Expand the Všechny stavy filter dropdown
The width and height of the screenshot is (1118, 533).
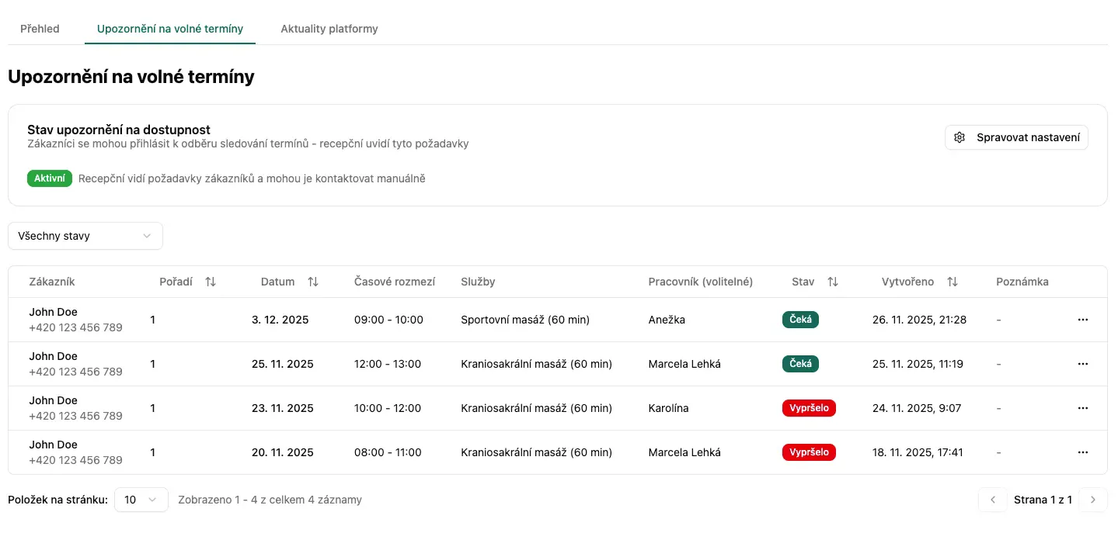click(x=85, y=236)
